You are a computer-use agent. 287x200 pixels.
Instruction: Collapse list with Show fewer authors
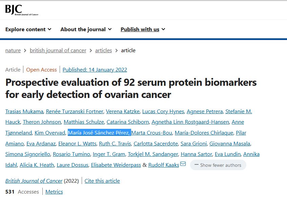(218, 165)
